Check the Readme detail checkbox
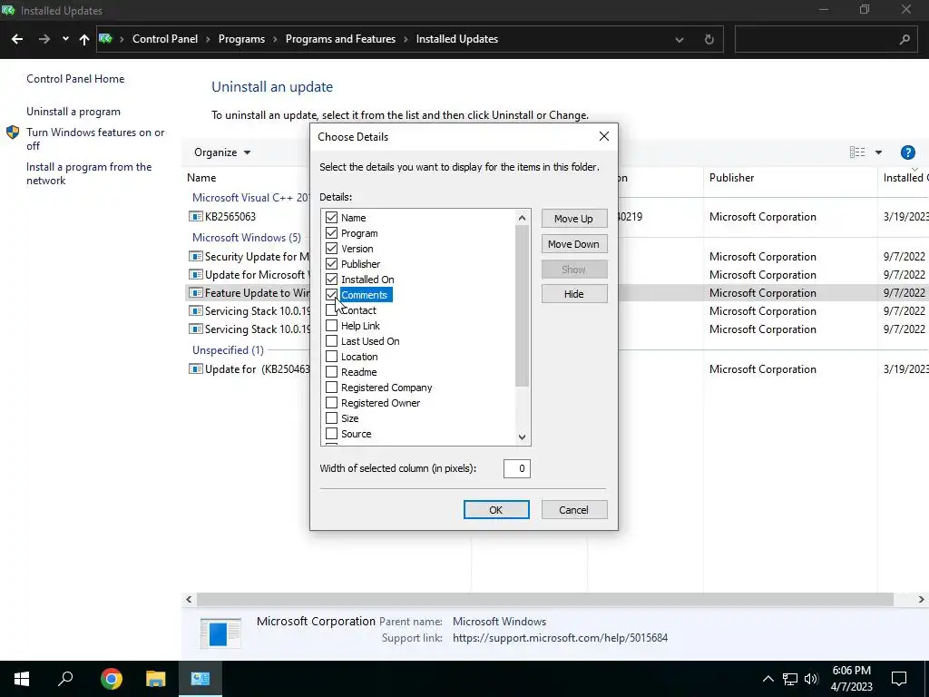 [x=332, y=371]
